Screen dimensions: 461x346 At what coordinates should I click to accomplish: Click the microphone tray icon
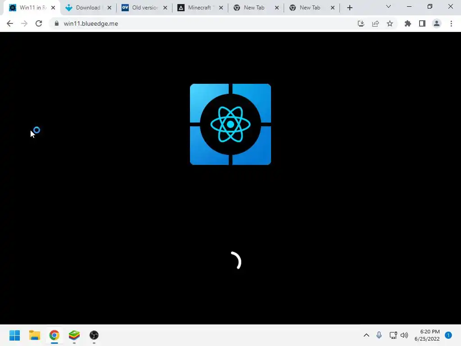[x=379, y=335]
